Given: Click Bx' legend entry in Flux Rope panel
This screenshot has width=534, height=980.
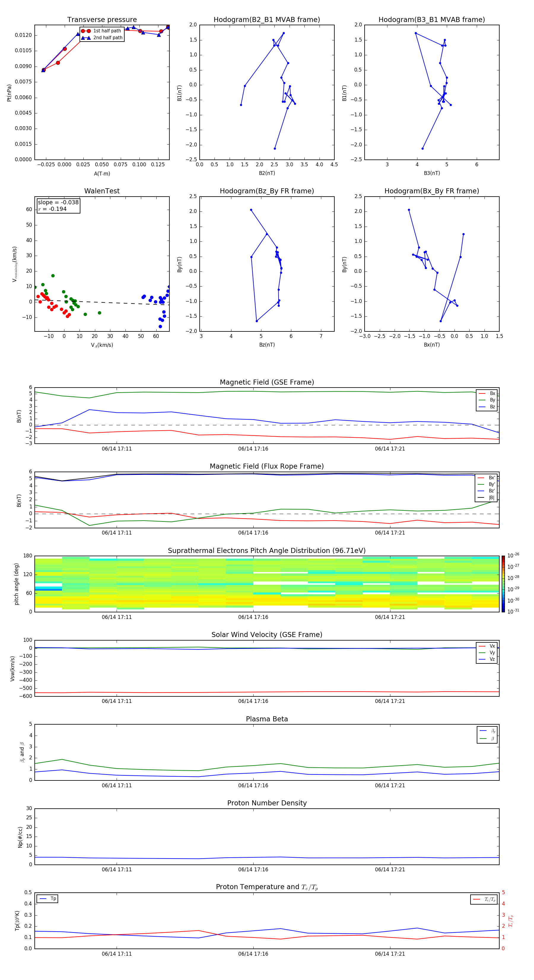Looking at the screenshot, I should [x=486, y=478].
